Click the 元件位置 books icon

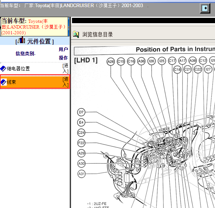pos(21,40)
